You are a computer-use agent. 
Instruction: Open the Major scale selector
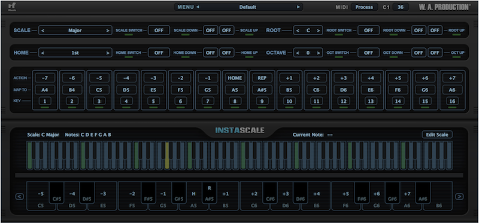pos(75,30)
